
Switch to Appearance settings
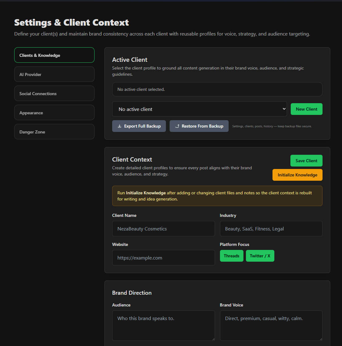click(x=54, y=112)
